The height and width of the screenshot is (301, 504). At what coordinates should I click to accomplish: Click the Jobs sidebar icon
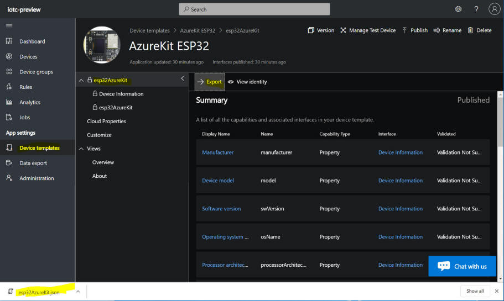coord(9,117)
